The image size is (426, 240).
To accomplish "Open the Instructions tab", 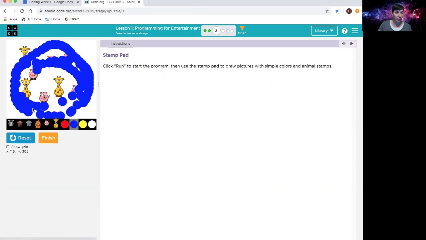I will coord(120,43).
